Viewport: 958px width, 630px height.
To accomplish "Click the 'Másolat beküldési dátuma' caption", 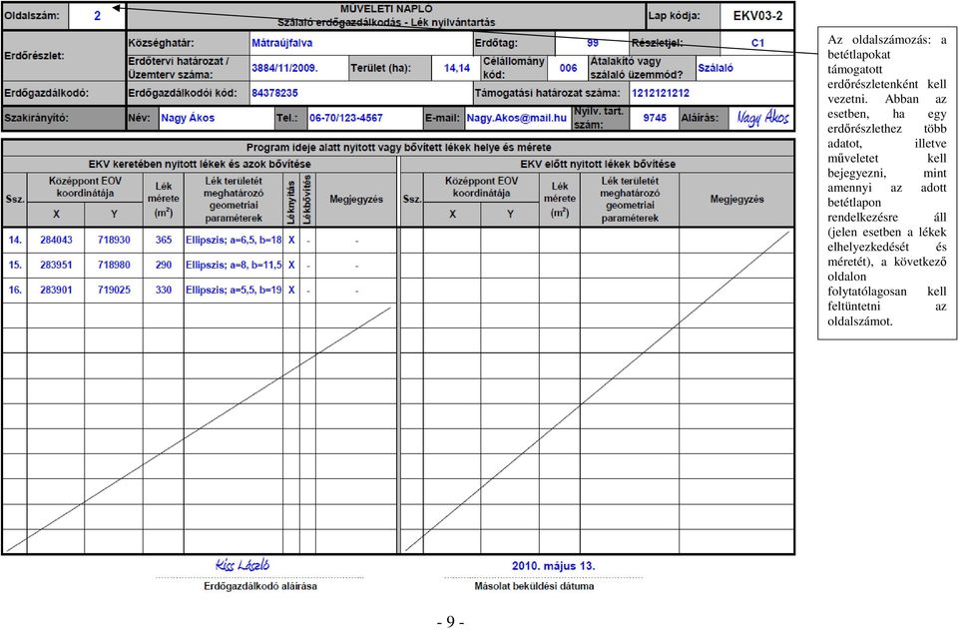I will point(534,586).
